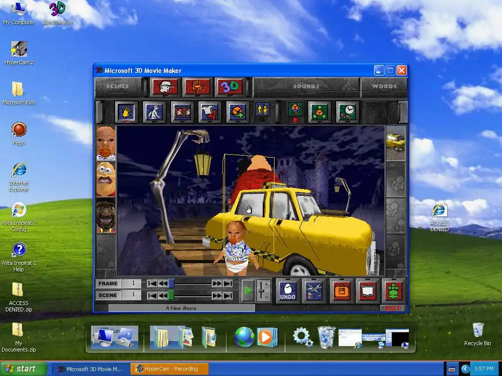Click the Undo egg button
The image size is (502, 376).
287,291
